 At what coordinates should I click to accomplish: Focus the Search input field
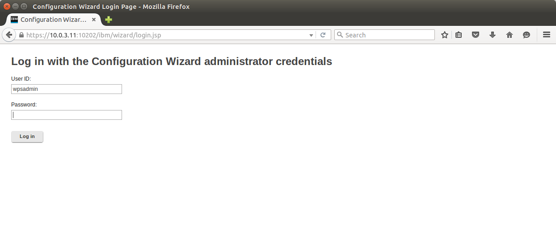[x=384, y=35]
